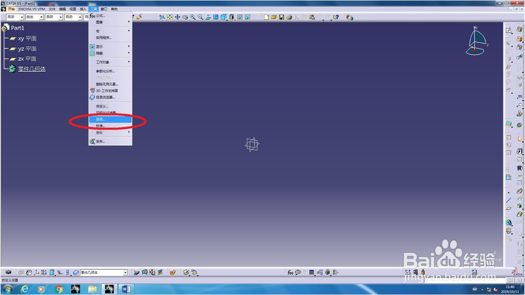
Task: Open 目录浏览器 catalog browser entry
Action: (x=110, y=97)
